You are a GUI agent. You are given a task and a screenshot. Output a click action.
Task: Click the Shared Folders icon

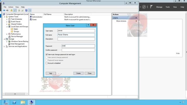tap(9, 24)
